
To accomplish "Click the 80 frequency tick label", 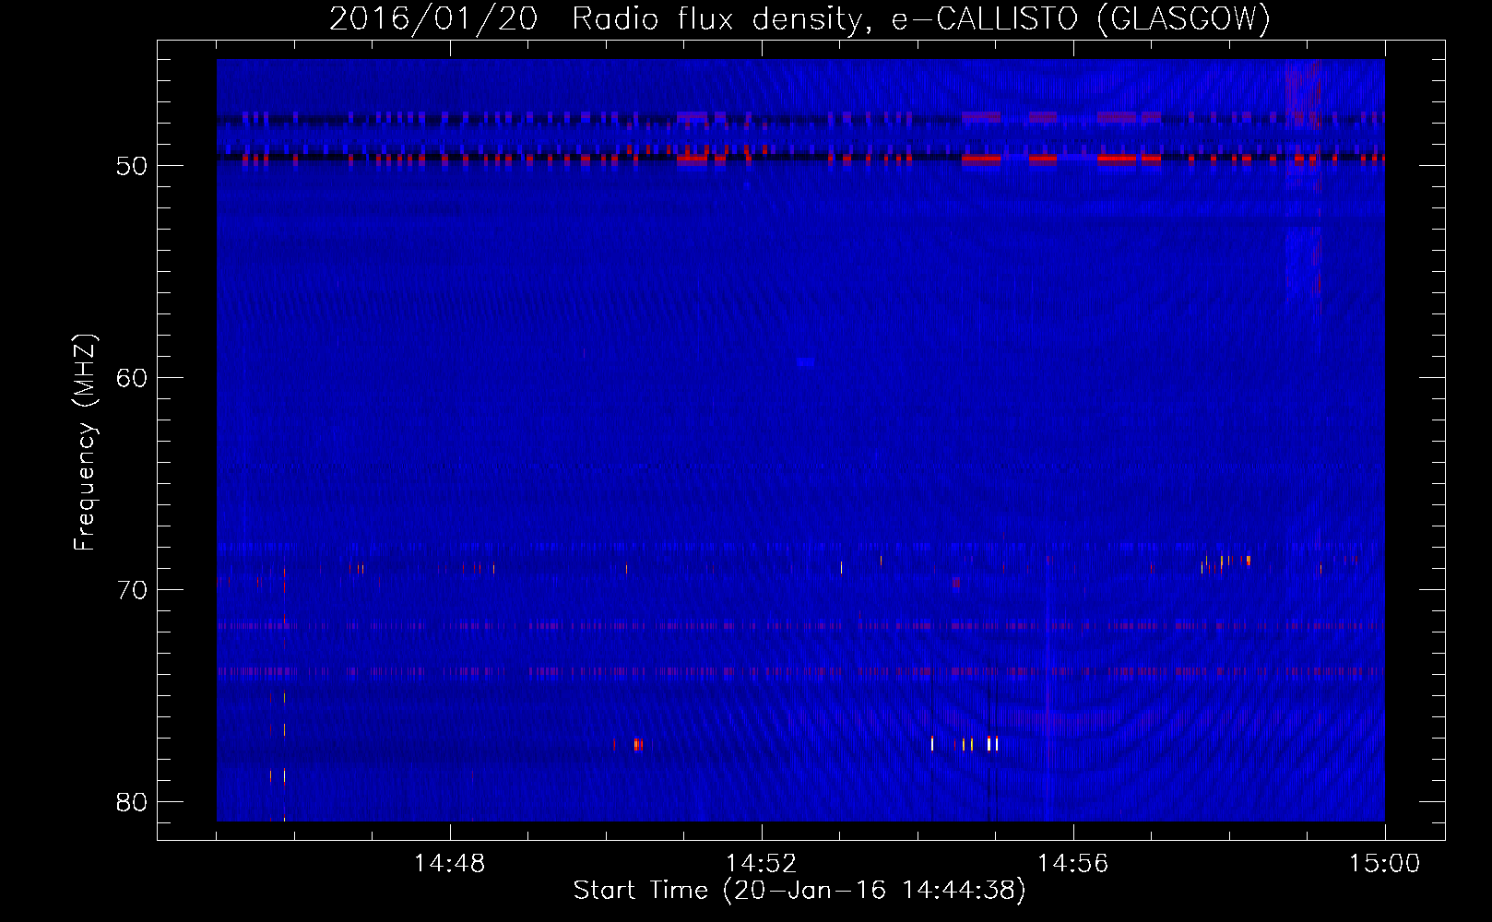I will [132, 802].
